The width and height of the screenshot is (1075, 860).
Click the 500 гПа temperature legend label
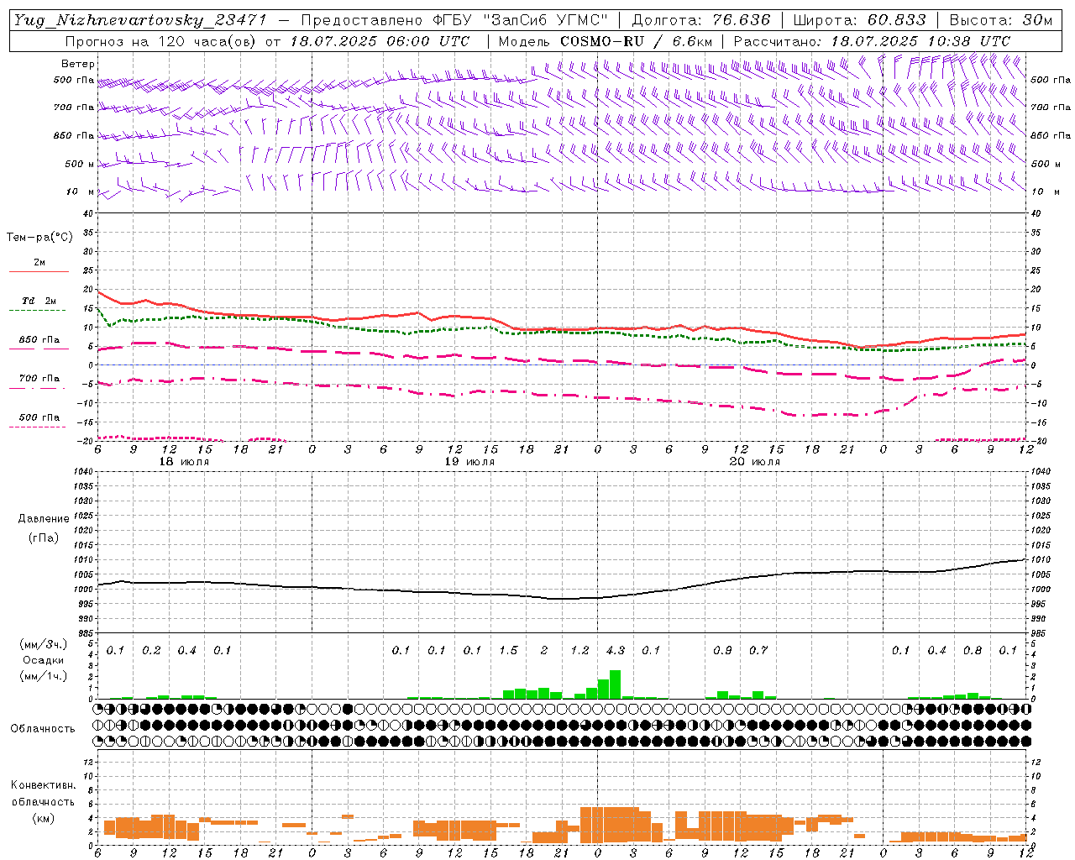point(39,417)
